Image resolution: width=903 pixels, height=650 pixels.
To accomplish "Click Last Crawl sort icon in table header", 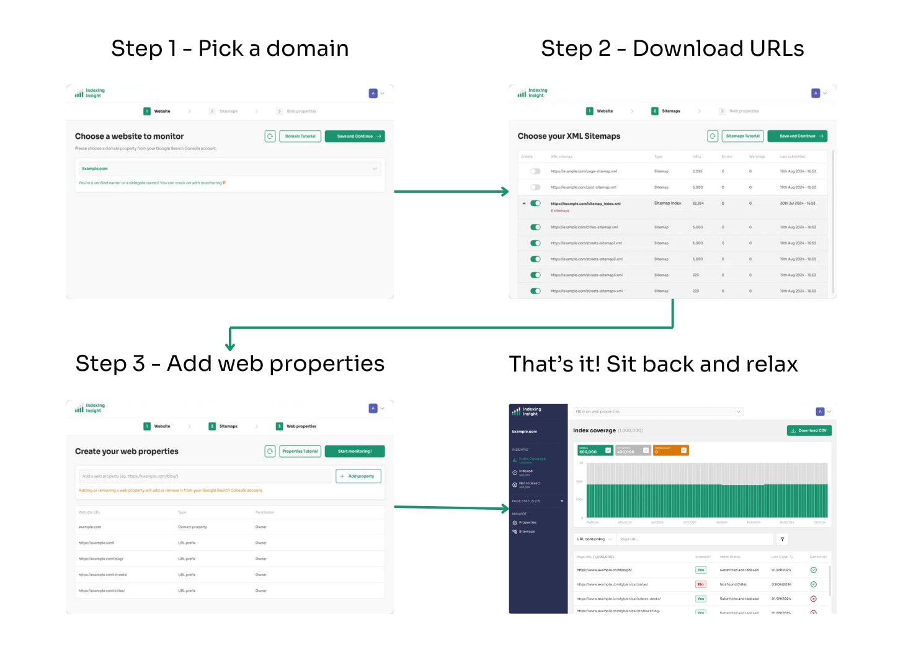I will (x=791, y=557).
